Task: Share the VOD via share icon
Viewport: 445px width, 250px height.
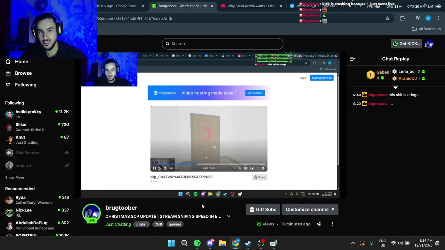Action: [319, 224]
